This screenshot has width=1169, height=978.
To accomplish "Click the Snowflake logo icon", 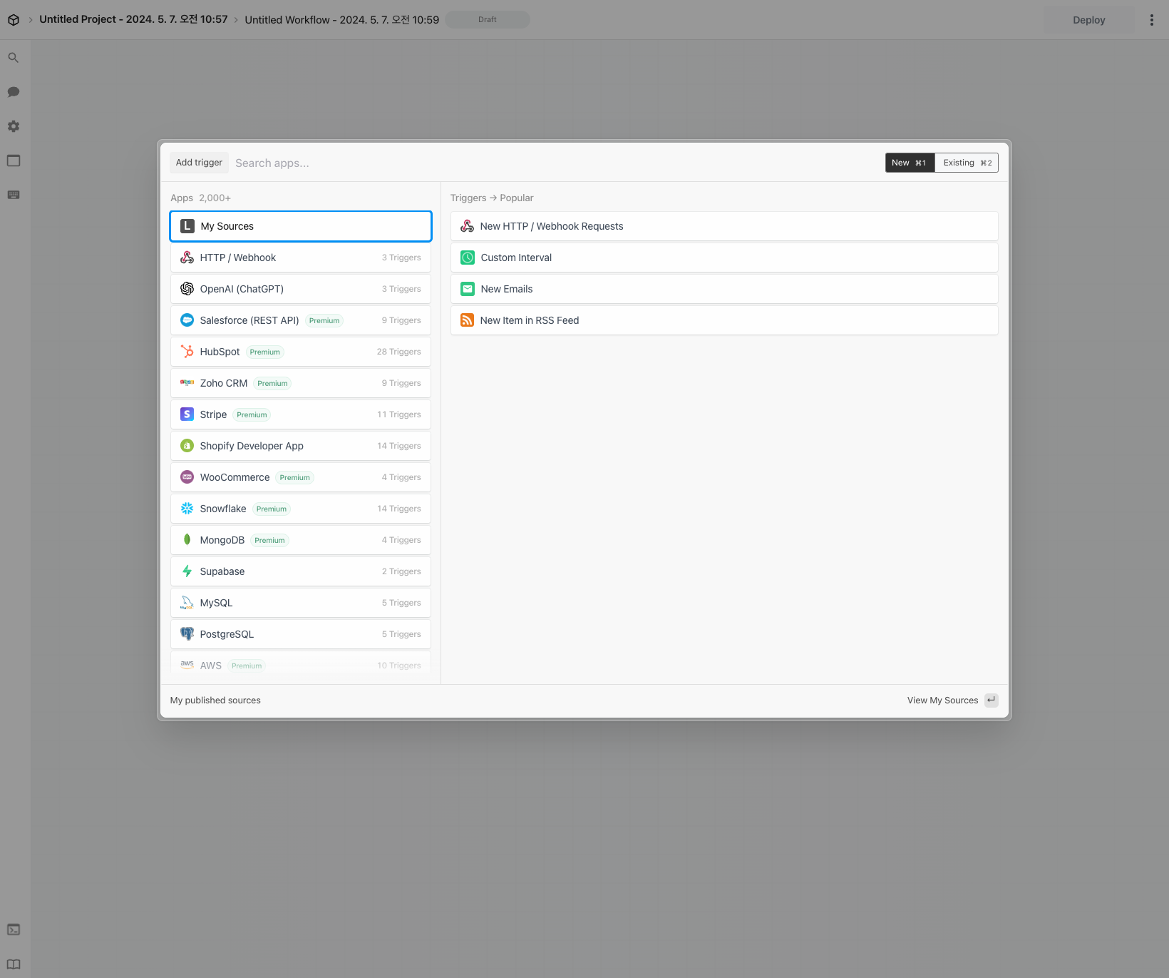I will [x=187, y=509].
